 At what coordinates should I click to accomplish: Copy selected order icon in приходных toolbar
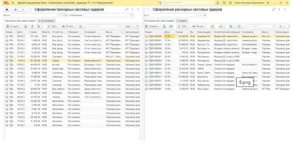click(26, 26)
